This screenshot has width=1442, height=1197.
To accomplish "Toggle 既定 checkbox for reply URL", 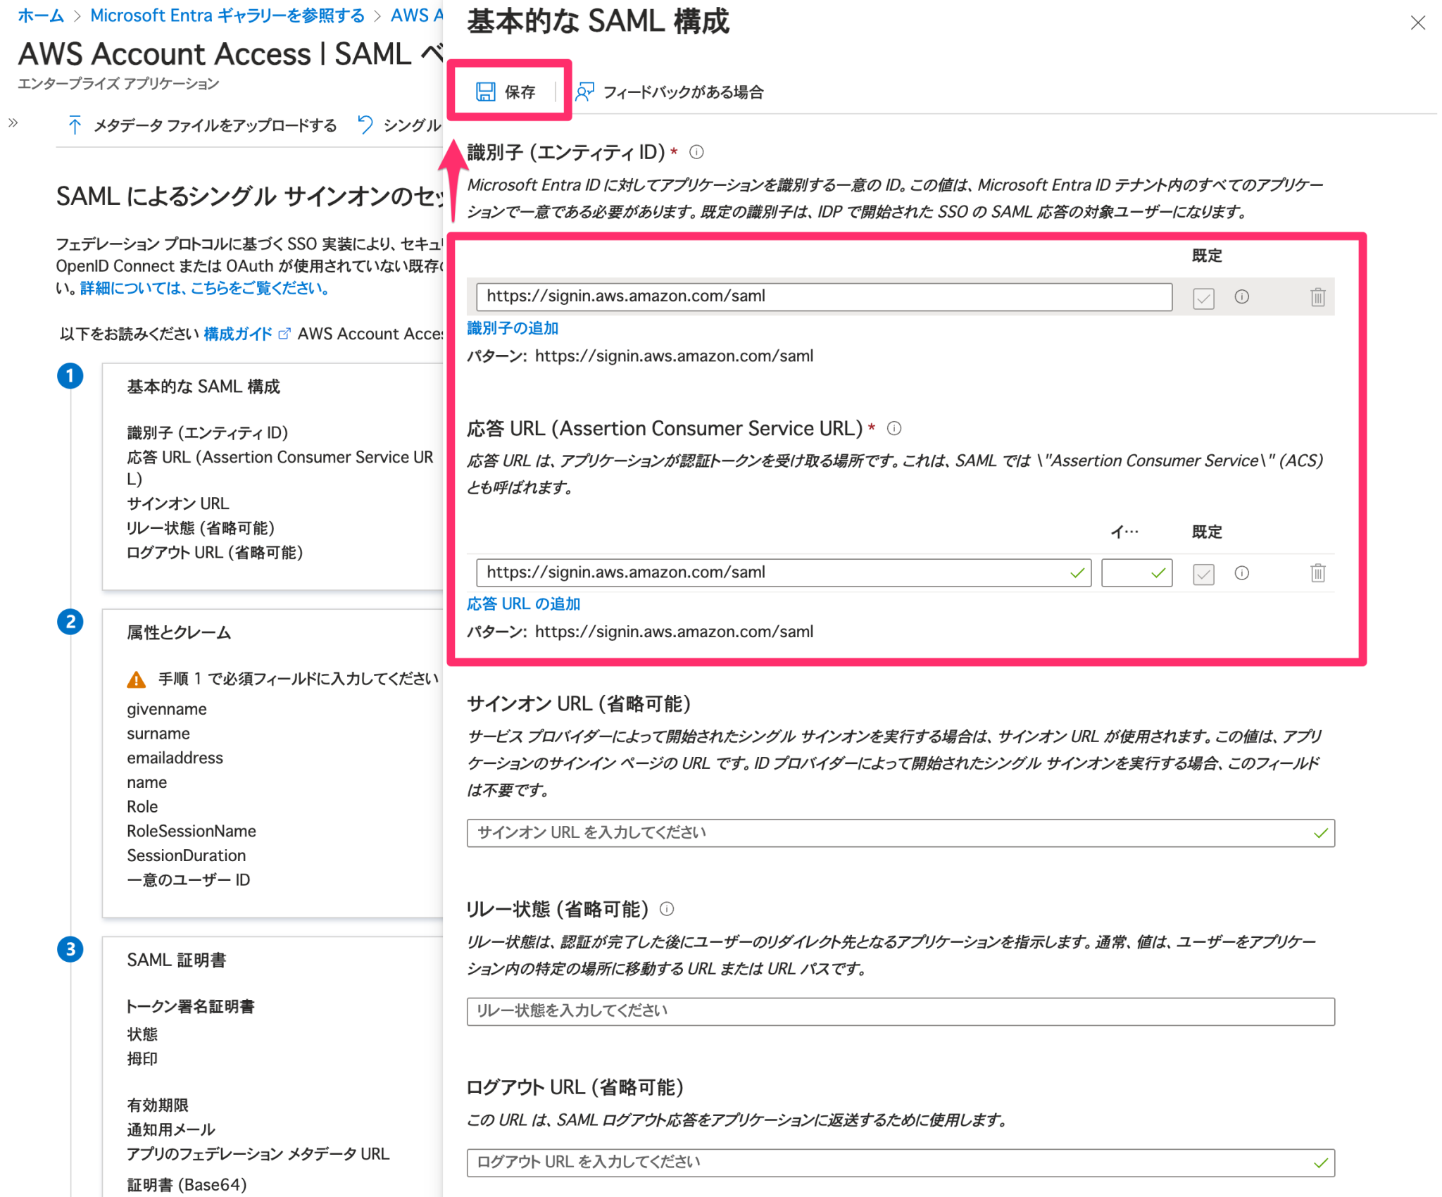I will click(x=1203, y=573).
